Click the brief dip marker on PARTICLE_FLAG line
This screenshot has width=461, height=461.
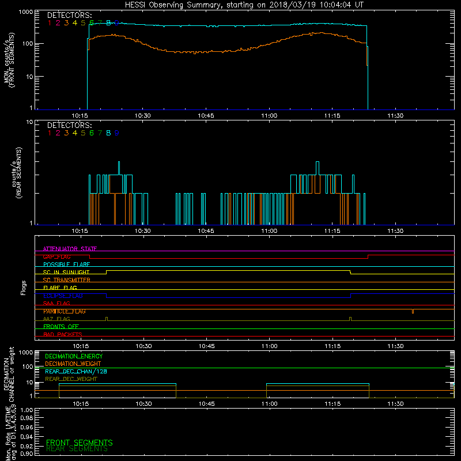tap(413, 311)
